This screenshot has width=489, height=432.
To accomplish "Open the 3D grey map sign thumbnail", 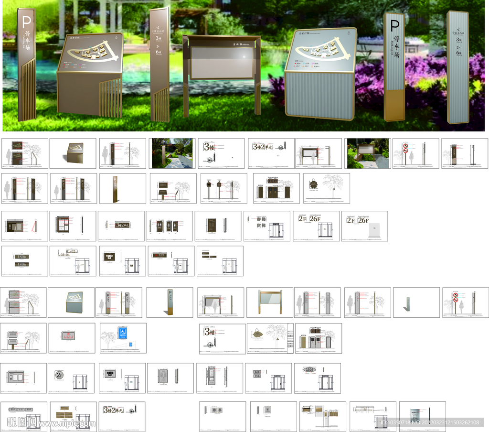I will (x=71, y=302).
